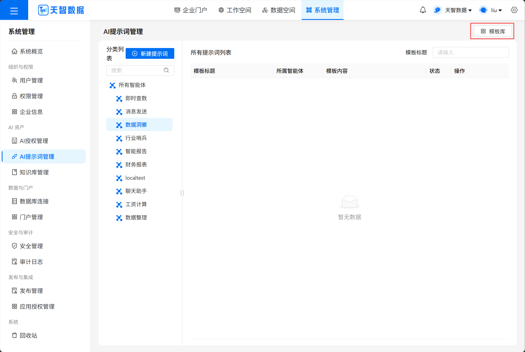525x352 pixels.
Task: Click the 新建提示词 button
Action: click(x=150, y=54)
